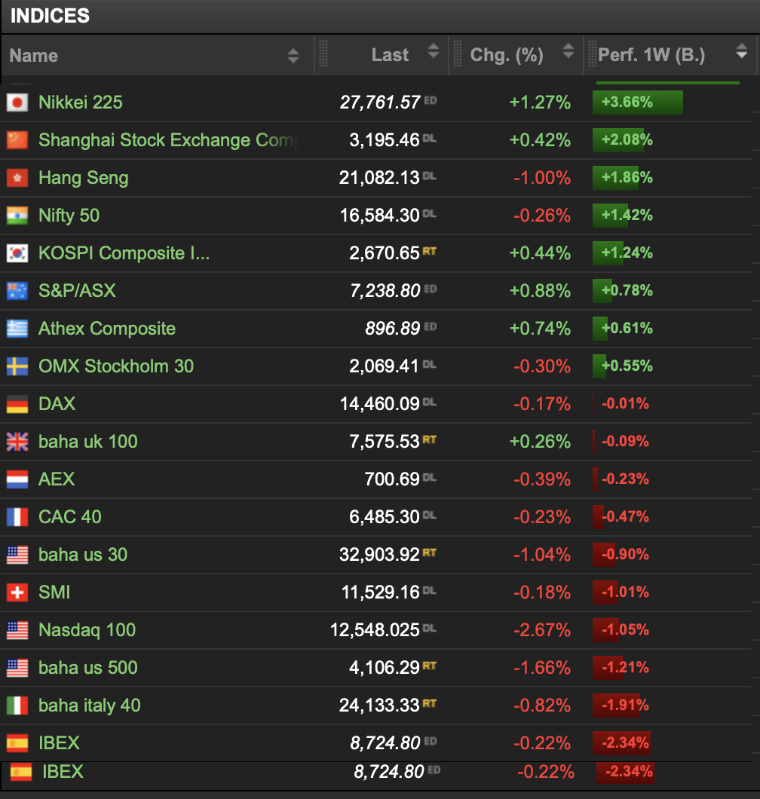Click the last value 12,548.025
Viewport: 760px width, 799px height.
point(375,630)
